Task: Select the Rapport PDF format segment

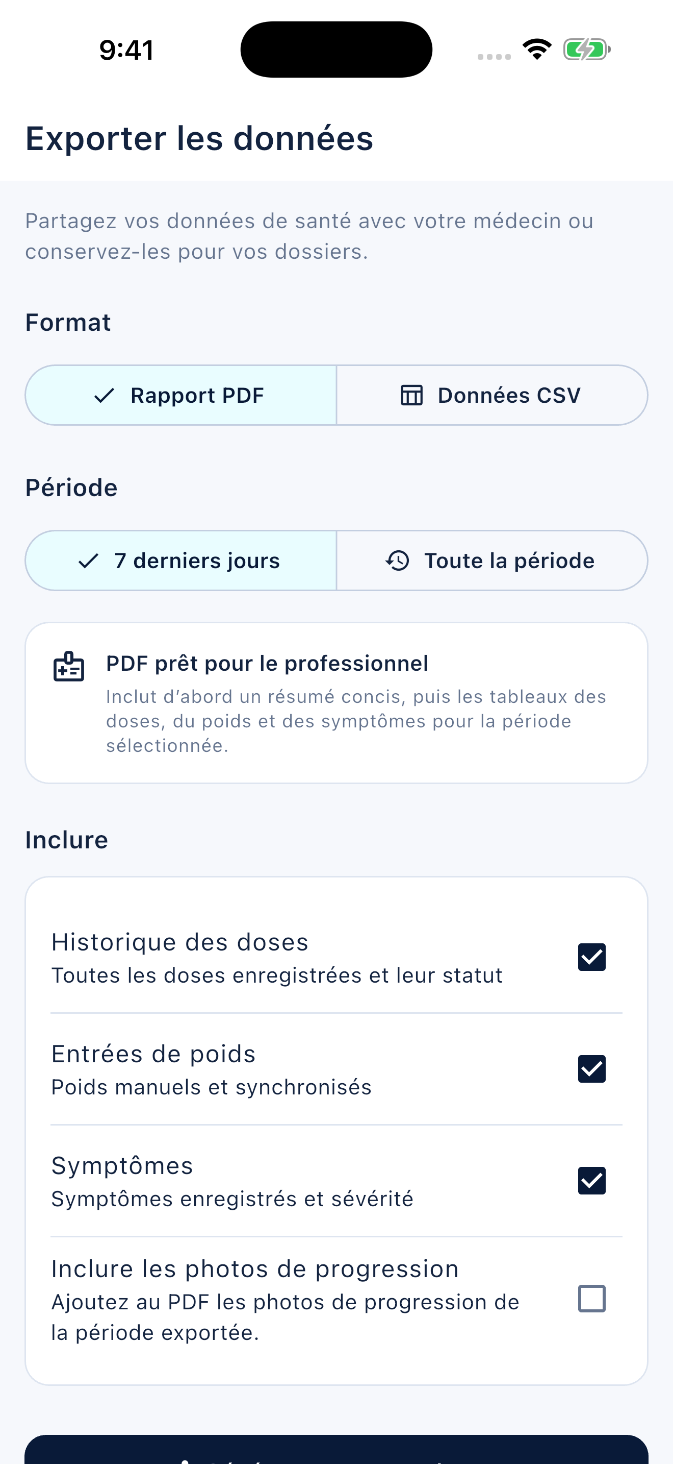Action: (x=181, y=395)
